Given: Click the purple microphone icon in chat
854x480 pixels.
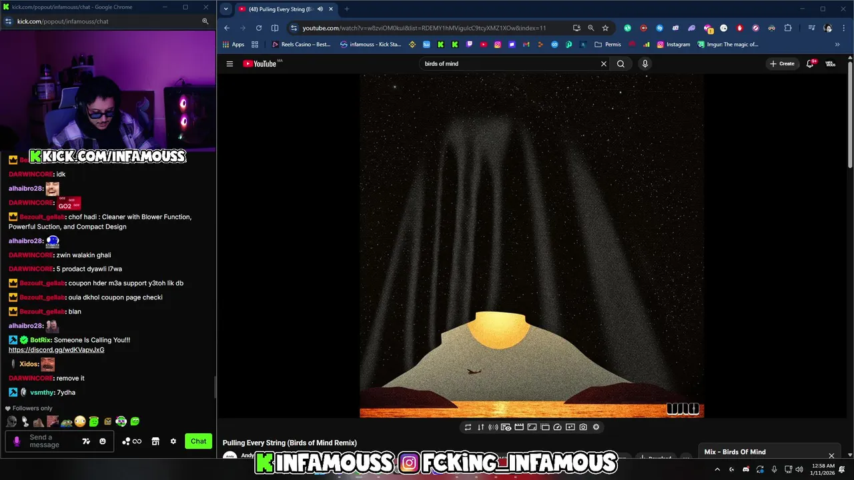Looking at the screenshot, I should [x=17, y=441].
